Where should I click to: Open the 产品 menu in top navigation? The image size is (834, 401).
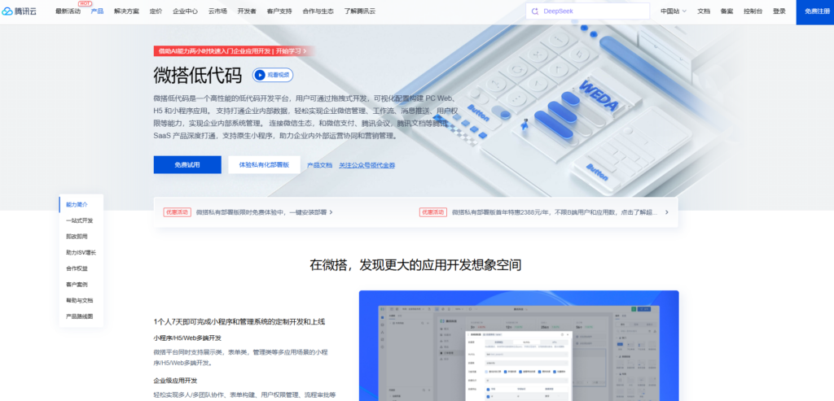[97, 11]
